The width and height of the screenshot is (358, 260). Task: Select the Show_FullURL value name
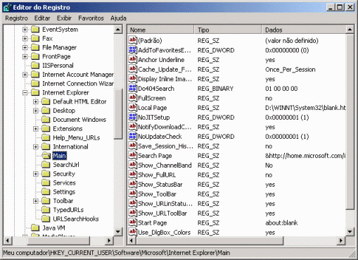tap(157, 175)
